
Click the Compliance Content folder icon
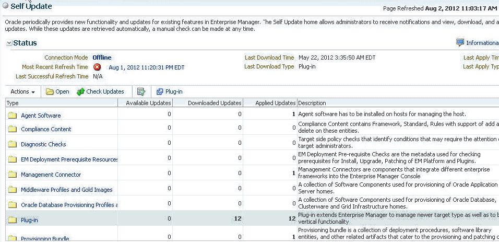pos(13,129)
